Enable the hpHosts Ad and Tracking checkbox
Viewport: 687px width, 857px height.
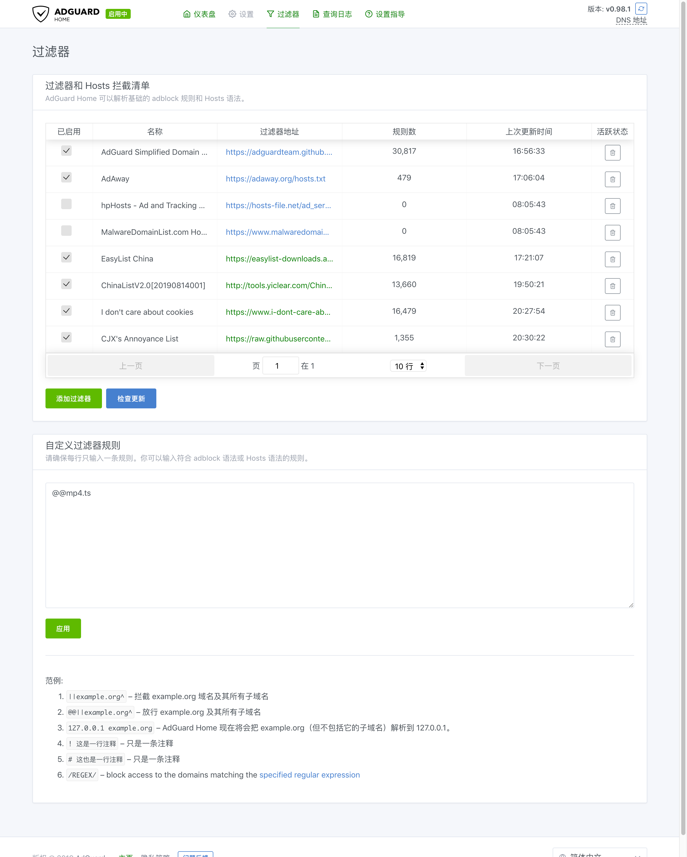[66, 204]
